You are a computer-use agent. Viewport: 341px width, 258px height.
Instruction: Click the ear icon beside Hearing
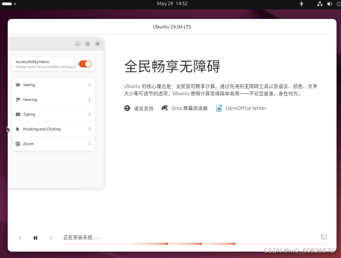pyautogui.click(x=18, y=100)
